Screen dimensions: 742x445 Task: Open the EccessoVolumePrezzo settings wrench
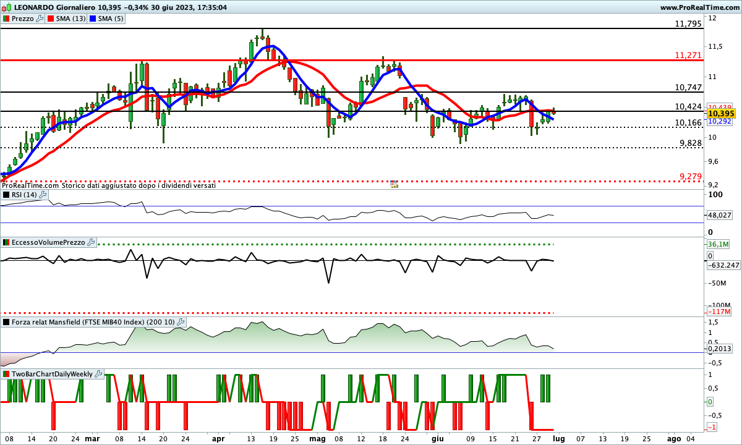90,242
